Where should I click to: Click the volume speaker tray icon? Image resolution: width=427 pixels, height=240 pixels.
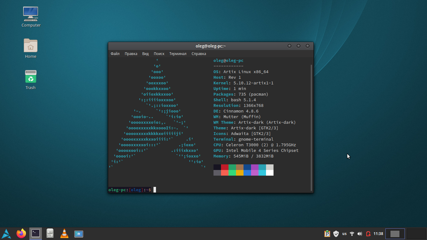tap(360, 234)
